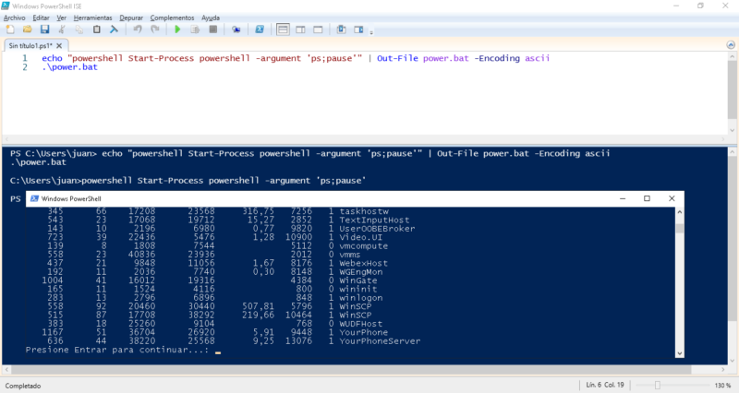739x393 pixels.
Task: Toggle show script pane maximized layout
Action: pyautogui.click(x=318, y=30)
